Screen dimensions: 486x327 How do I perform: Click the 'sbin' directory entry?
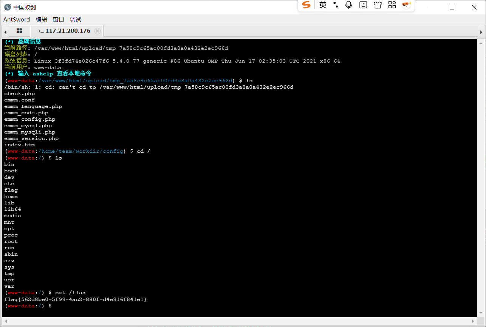point(11,254)
